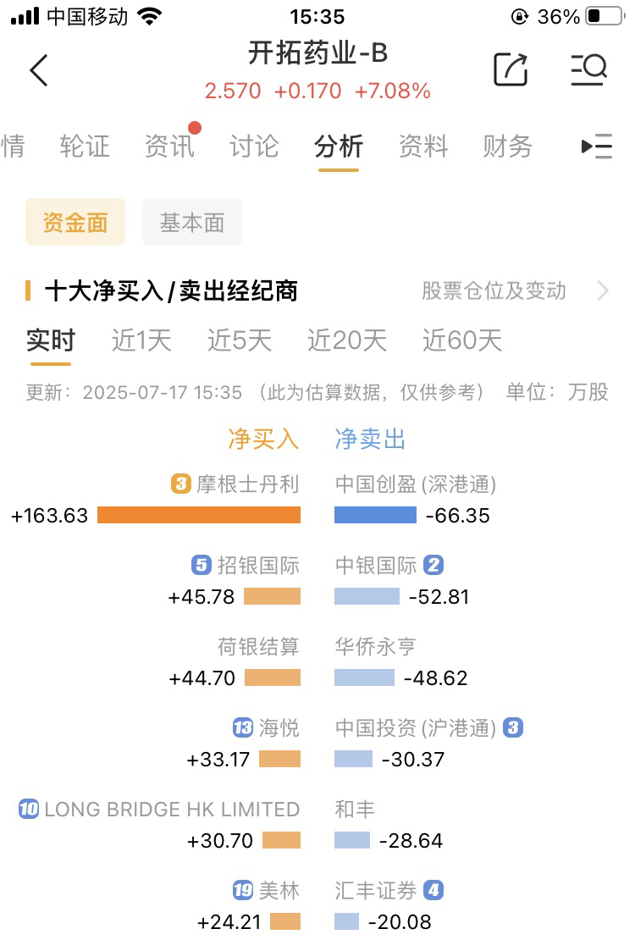This screenshot has width=635, height=951.
Task: Tap the rank 10 badge beside LONG BRIDGE
Action: coord(29,809)
